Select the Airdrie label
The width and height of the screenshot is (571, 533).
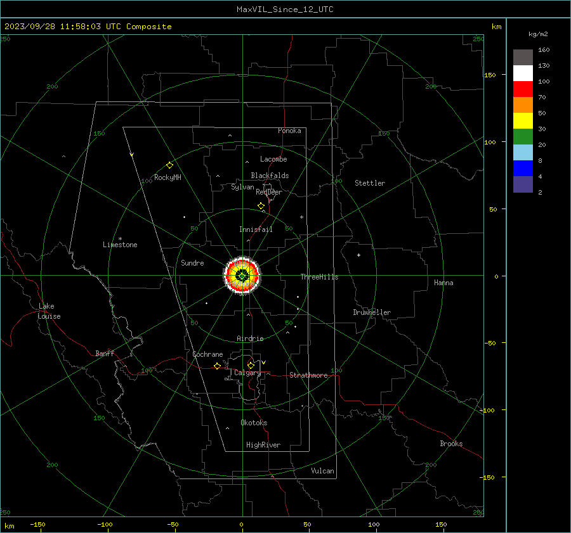point(250,338)
